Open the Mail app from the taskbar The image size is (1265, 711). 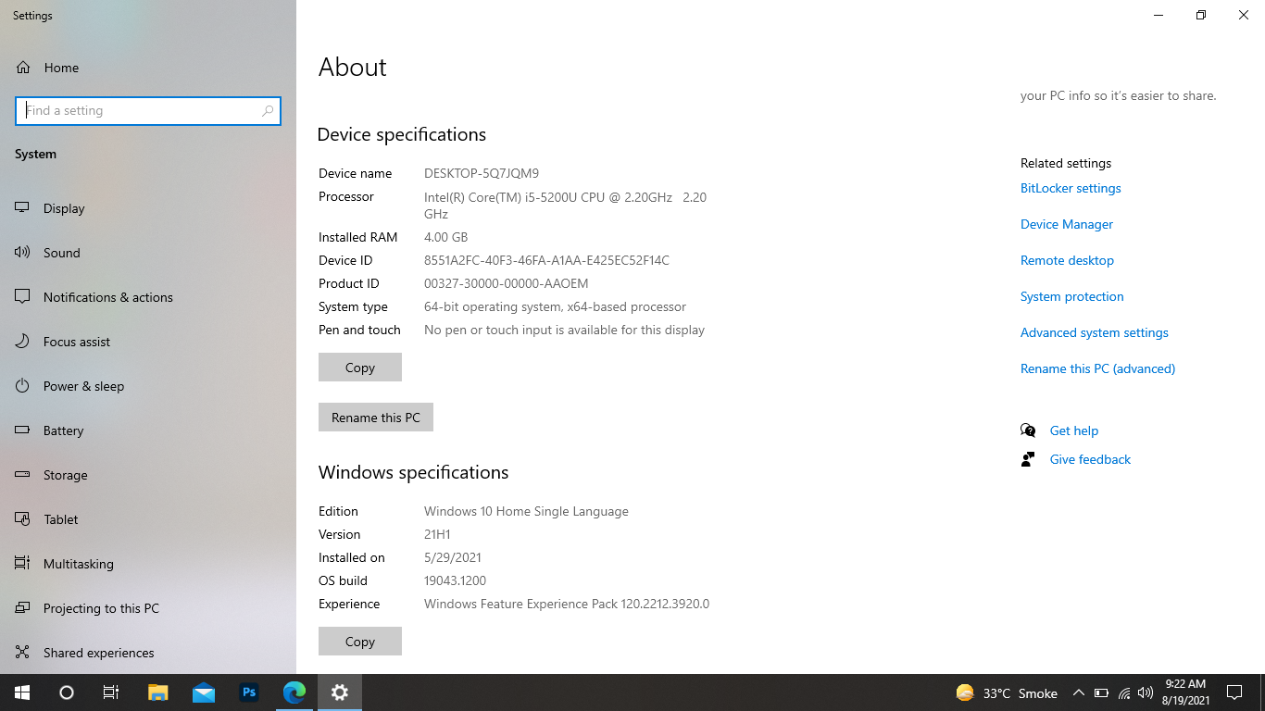(203, 692)
